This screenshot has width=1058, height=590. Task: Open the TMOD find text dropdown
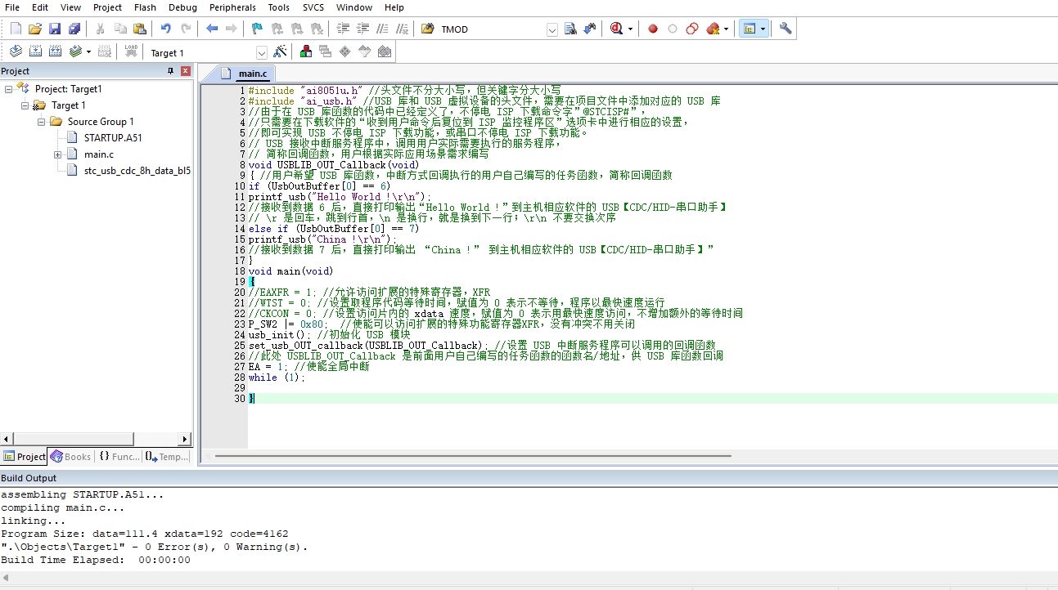point(552,29)
